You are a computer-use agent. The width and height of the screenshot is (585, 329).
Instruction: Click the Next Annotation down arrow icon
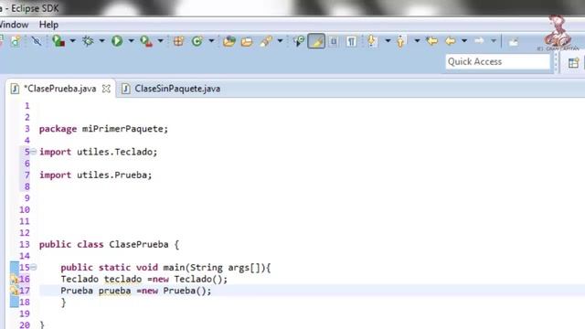pyautogui.click(x=372, y=40)
